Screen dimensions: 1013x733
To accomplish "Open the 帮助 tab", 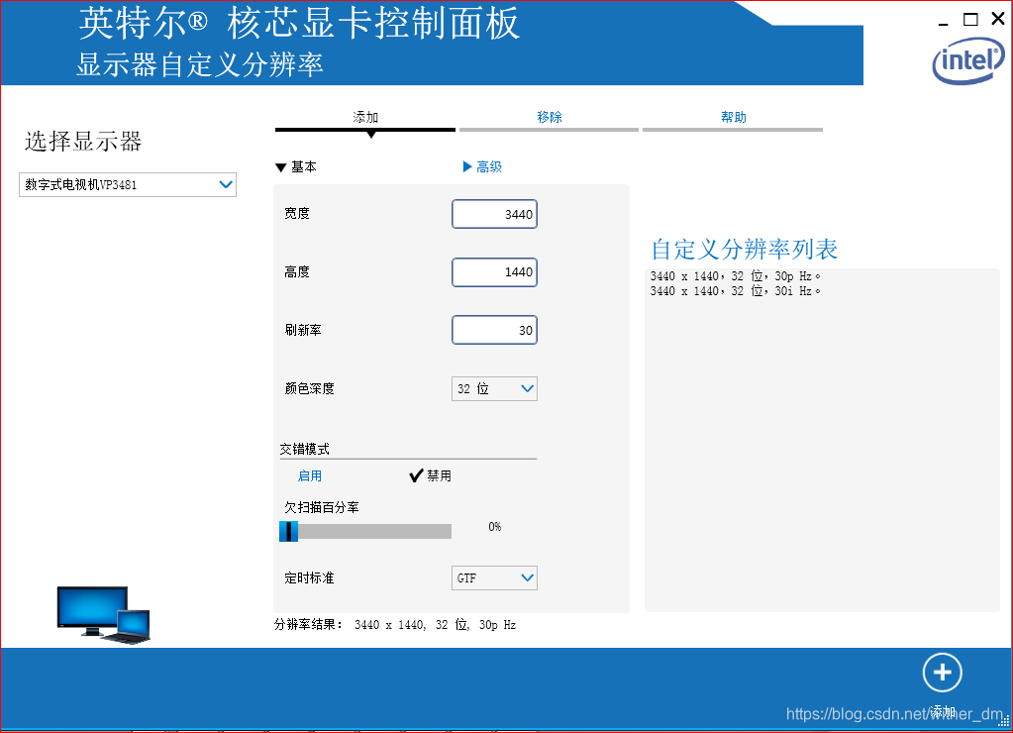I will click(734, 118).
